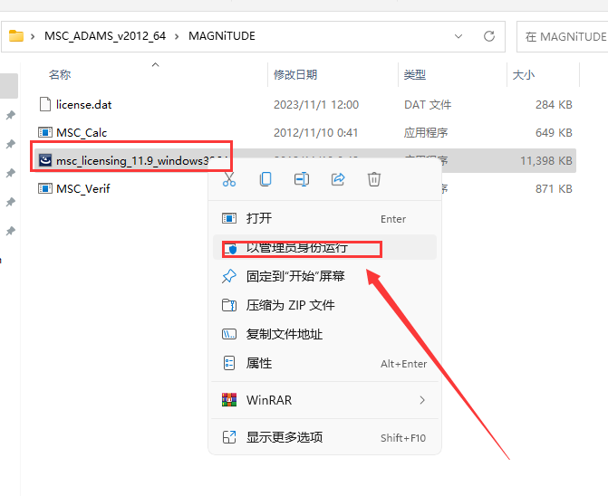Click the 在 MAGNiTUDE search box

563,36
